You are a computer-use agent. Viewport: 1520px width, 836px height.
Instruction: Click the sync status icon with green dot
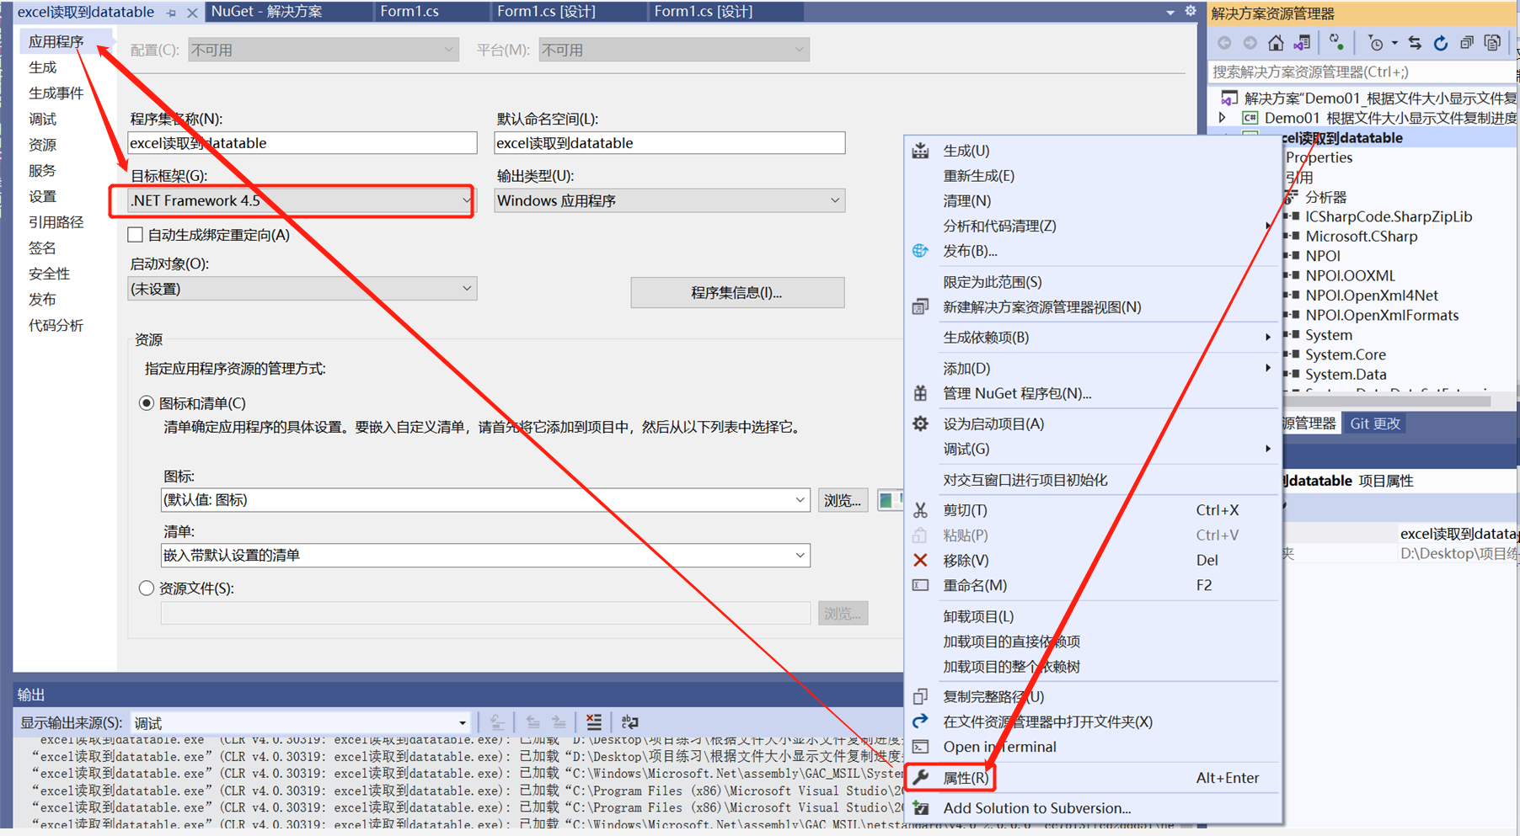point(1336,43)
